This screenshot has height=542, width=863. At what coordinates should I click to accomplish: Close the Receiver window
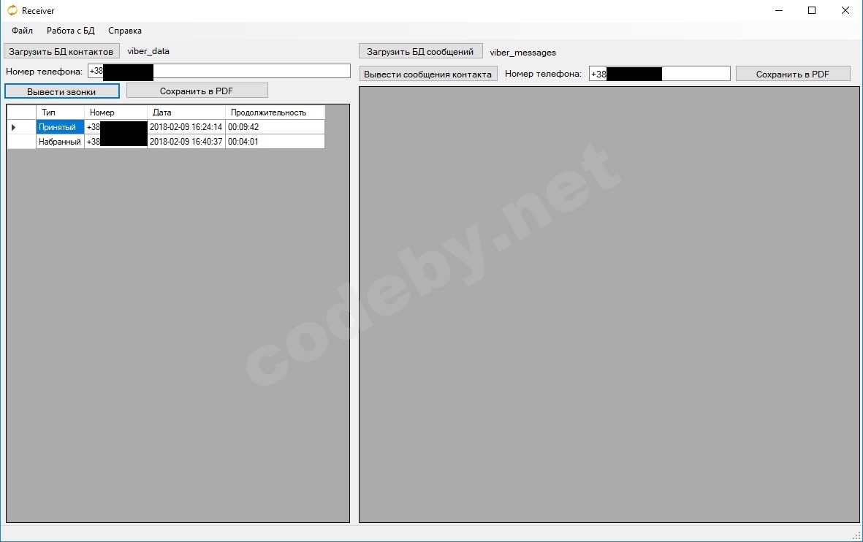pos(845,10)
